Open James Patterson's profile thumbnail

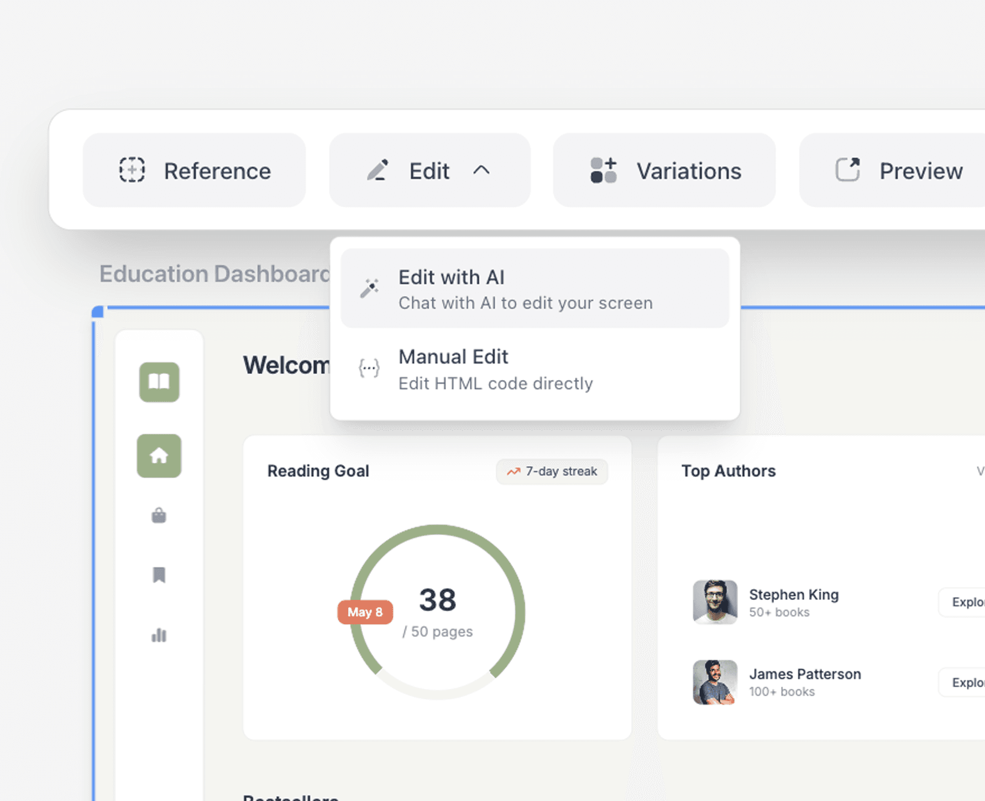click(x=714, y=682)
